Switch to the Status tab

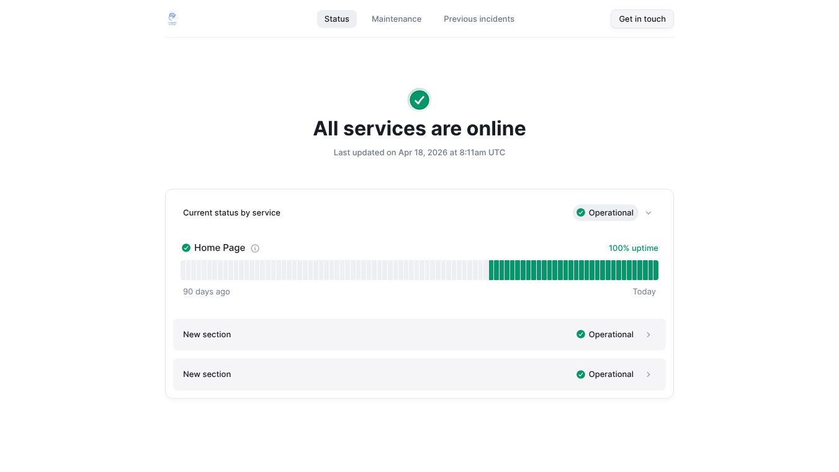(x=336, y=19)
